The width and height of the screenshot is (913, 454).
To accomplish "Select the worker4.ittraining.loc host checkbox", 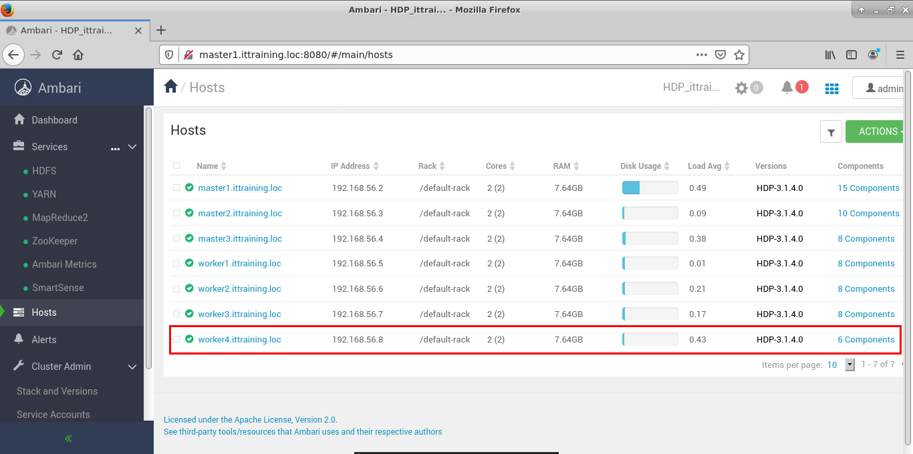I will click(176, 339).
